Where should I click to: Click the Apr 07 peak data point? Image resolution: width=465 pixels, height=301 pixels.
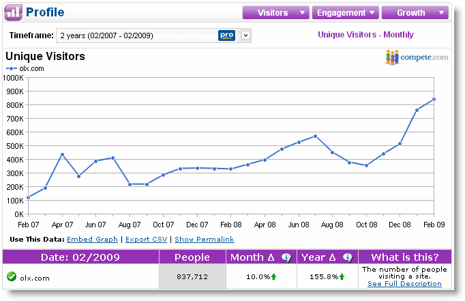click(x=62, y=155)
